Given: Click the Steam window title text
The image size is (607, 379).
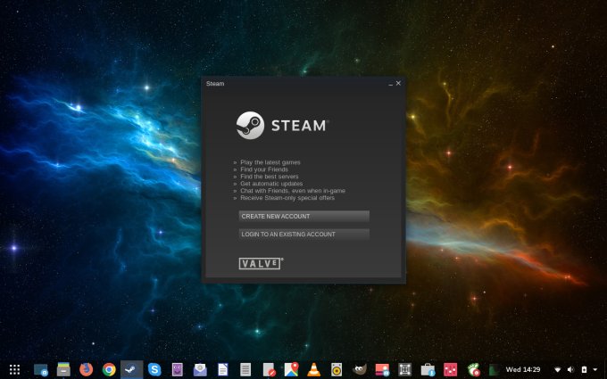Looking at the screenshot, I should [215, 84].
